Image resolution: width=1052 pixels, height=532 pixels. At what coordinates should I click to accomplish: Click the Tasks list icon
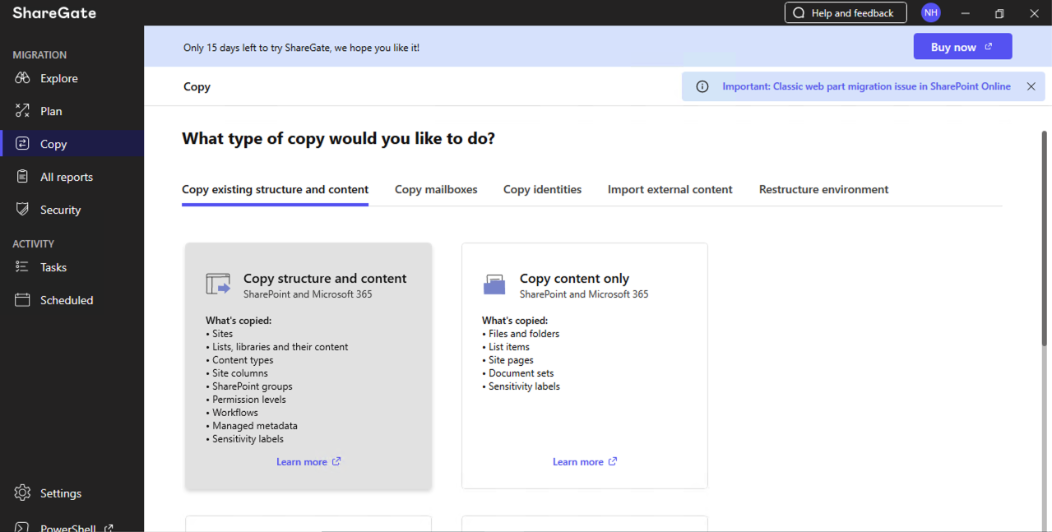click(22, 267)
